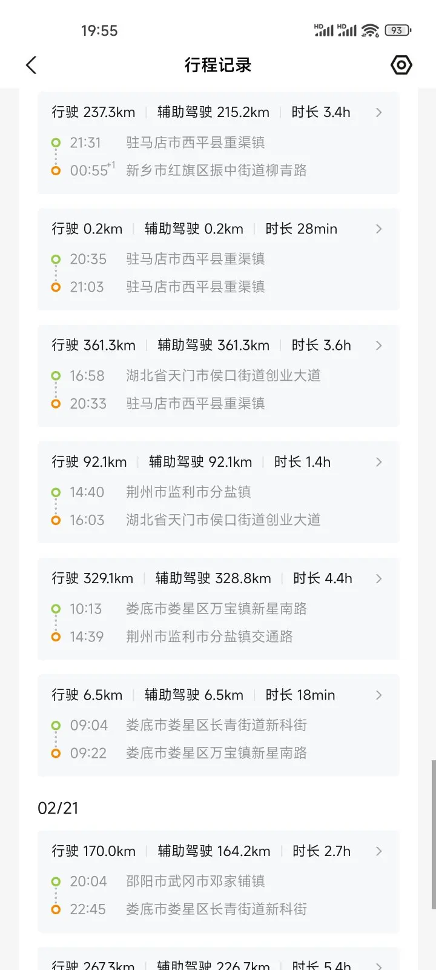The width and height of the screenshot is (436, 970).
Task: Tap the 行程记录 page title
Action: coord(218,65)
